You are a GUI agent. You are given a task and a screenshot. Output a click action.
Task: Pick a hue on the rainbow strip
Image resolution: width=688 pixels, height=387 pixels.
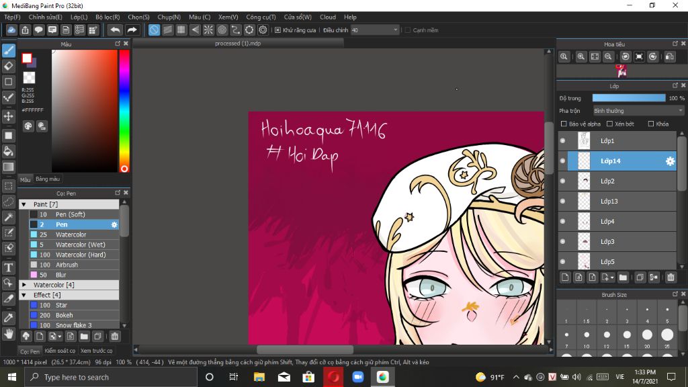click(x=124, y=111)
